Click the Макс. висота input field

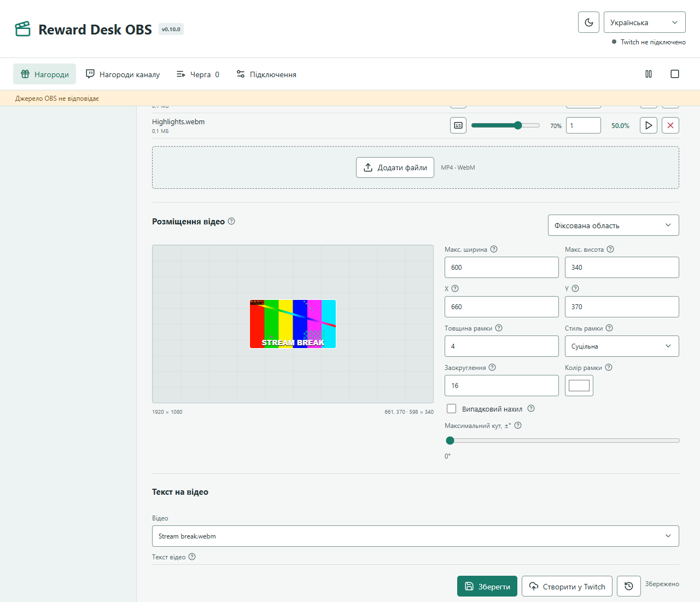pos(622,268)
